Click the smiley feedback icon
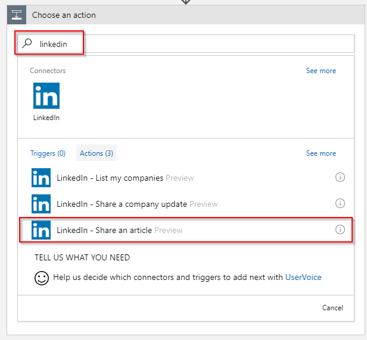367x340 pixels. (42, 278)
